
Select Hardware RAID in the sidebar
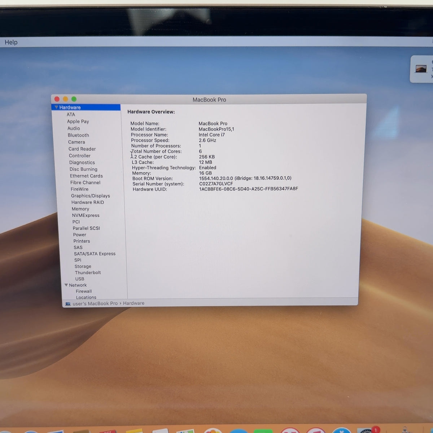(x=88, y=202)
